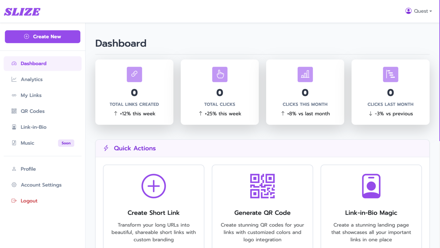
Task: Click the link icon above Total Links Created
Action: click(x=134, y=74)
